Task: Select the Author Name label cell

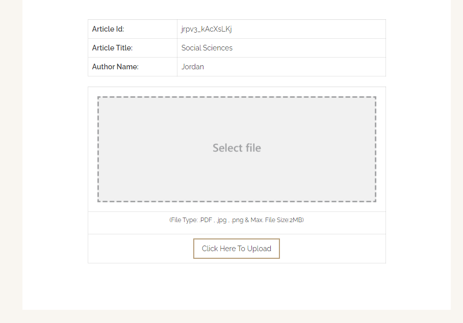Action: click(x=132, y=67)
